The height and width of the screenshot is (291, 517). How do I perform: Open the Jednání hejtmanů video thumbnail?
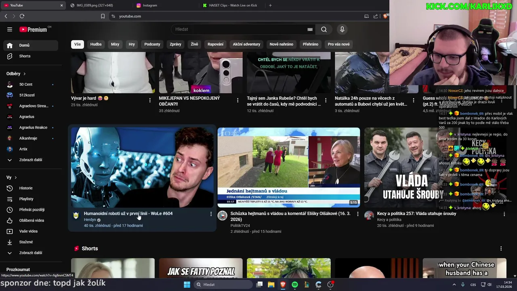point(289,167)
